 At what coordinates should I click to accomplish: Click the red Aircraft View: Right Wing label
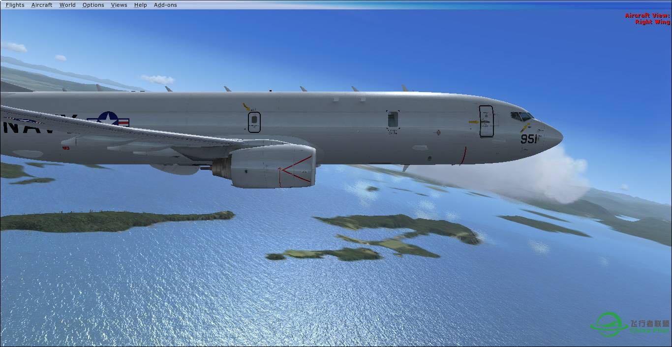pyautogui.click(x=647, y=19)
